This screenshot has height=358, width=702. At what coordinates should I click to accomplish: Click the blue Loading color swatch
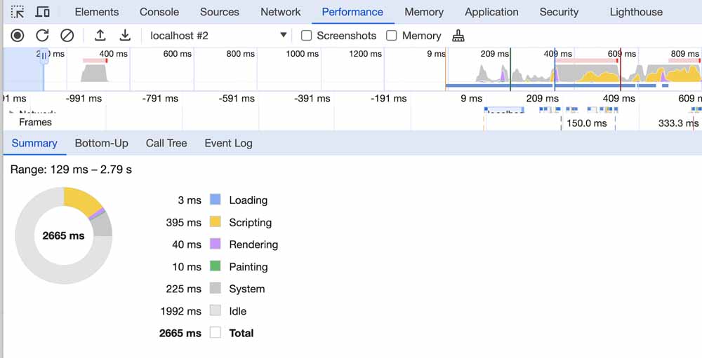tap(216, 200)
